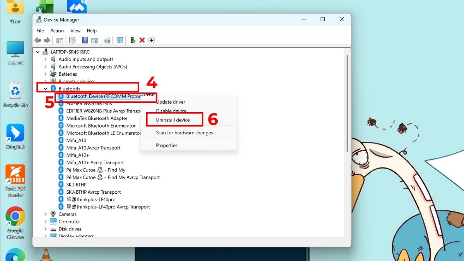Click the Bluetooth icon beside SKJ-BTHP Avrcp Transport
The width and height of the screenshot is (464, 261).
(x=61, y=192)
